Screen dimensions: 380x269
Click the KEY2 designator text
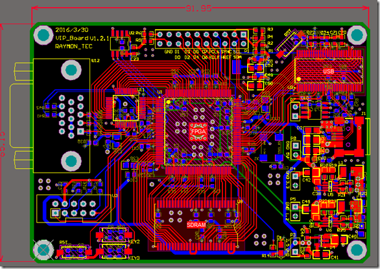coord(134,242)
